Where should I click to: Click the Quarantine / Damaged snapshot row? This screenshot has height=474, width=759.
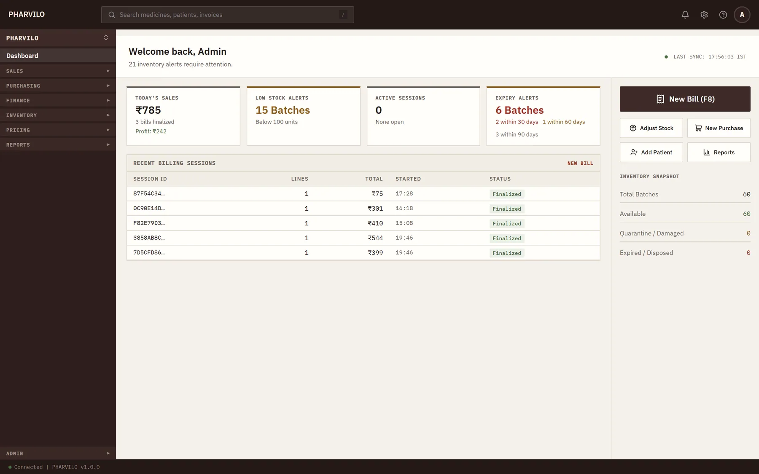coord(685,233)
